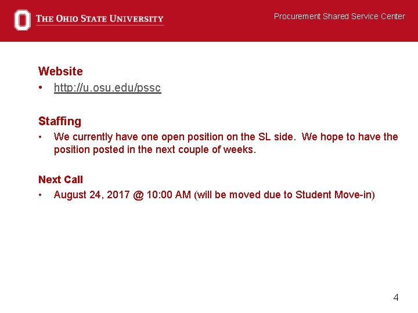This screenshot has height=313, width=418.
Task: Select the Website heading
Action: click(60, 71)
